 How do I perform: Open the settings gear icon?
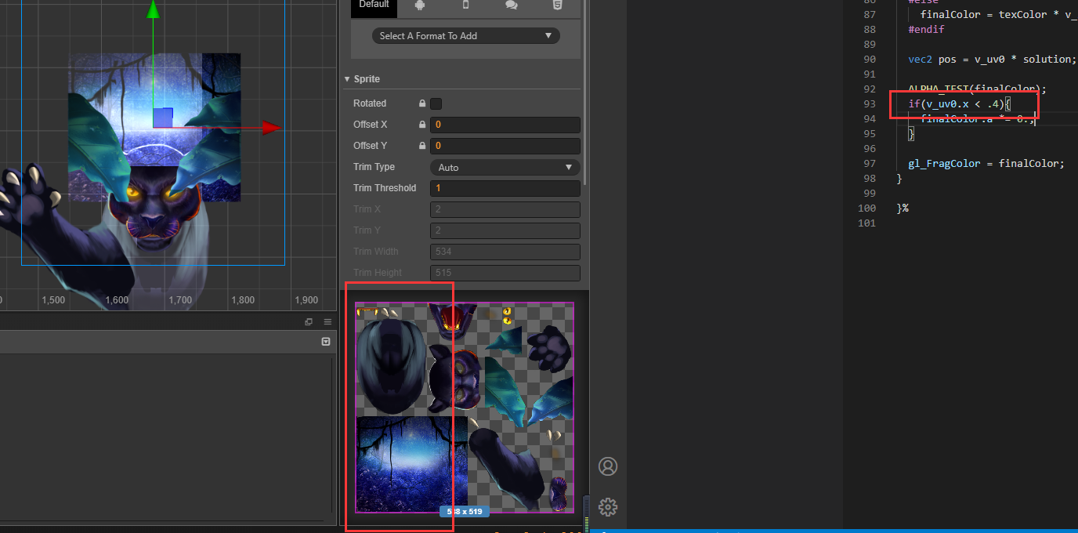(x=608, y=507)
